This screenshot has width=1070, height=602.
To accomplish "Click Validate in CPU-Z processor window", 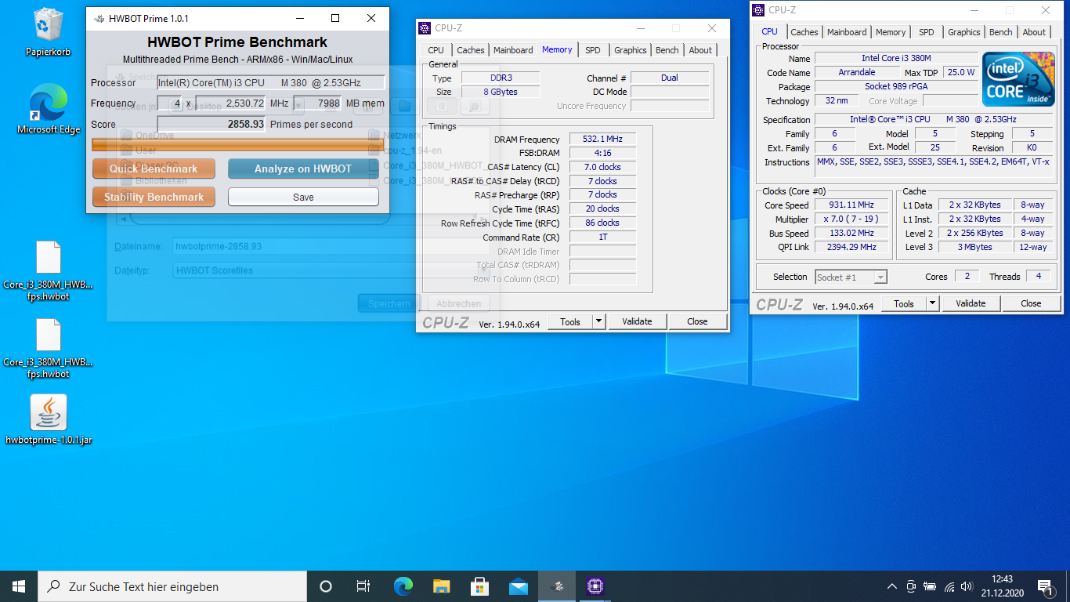I will [971, 303].
